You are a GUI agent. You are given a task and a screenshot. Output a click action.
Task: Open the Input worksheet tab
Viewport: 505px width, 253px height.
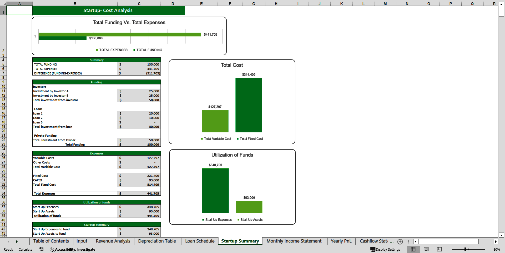(82, 241)
